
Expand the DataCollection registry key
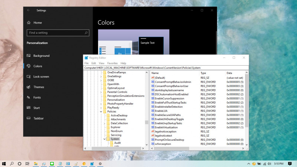(105, 124)
